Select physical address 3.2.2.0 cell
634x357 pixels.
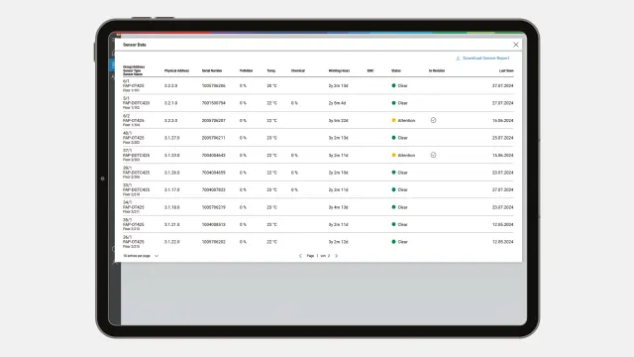[170, 86]
